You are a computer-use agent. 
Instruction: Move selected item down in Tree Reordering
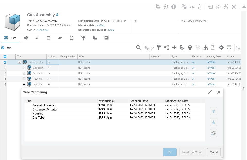coord(214,122)
